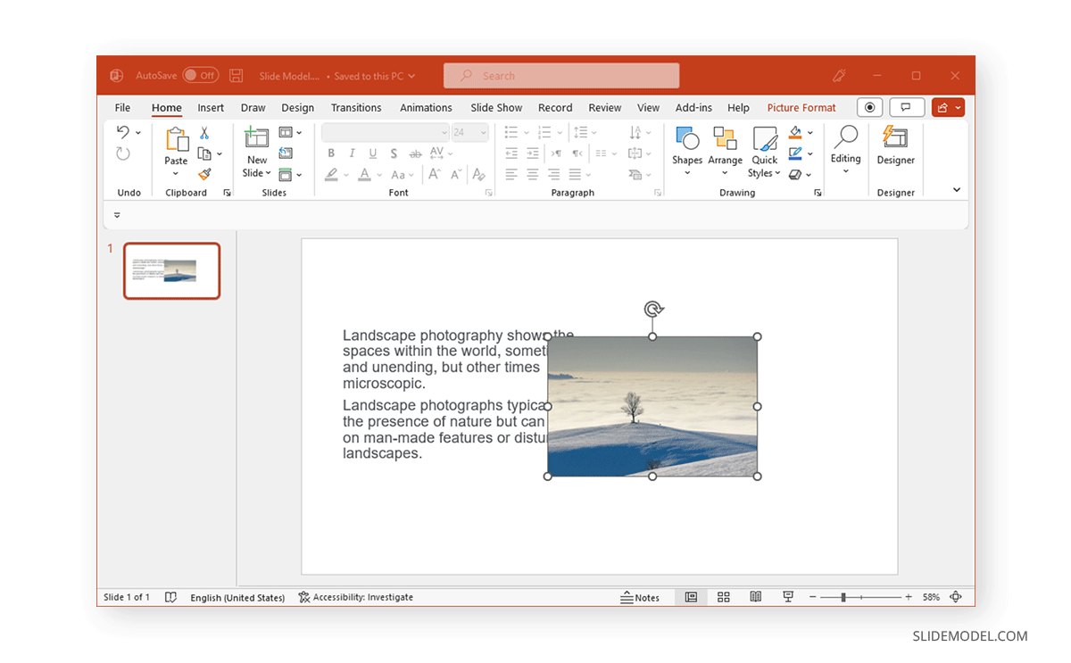Viewport: 1071px width, 663px height.
Task: Select the slide 1 thumbnail
Action: 171,270
